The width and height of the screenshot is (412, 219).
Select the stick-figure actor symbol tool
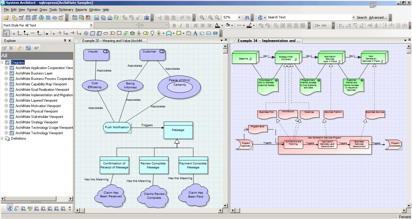(139, 33)
